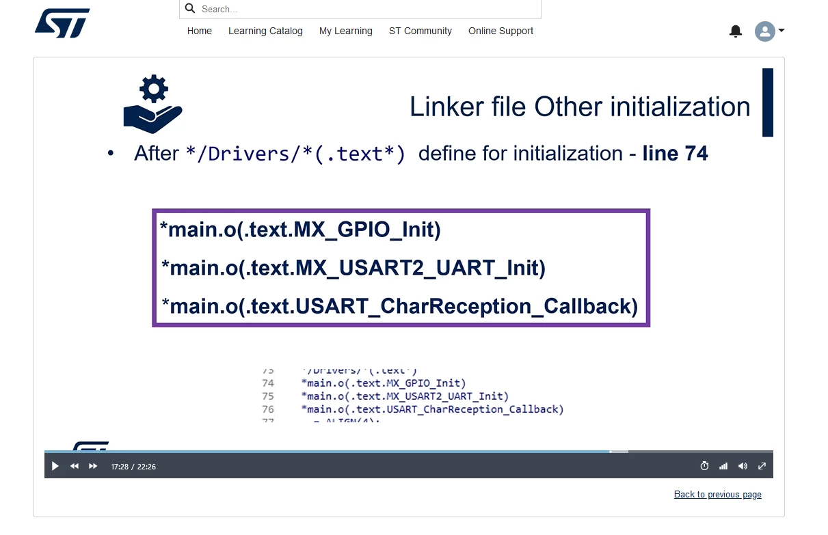
Task: Go to Home in the navigation
Action: 200,31
